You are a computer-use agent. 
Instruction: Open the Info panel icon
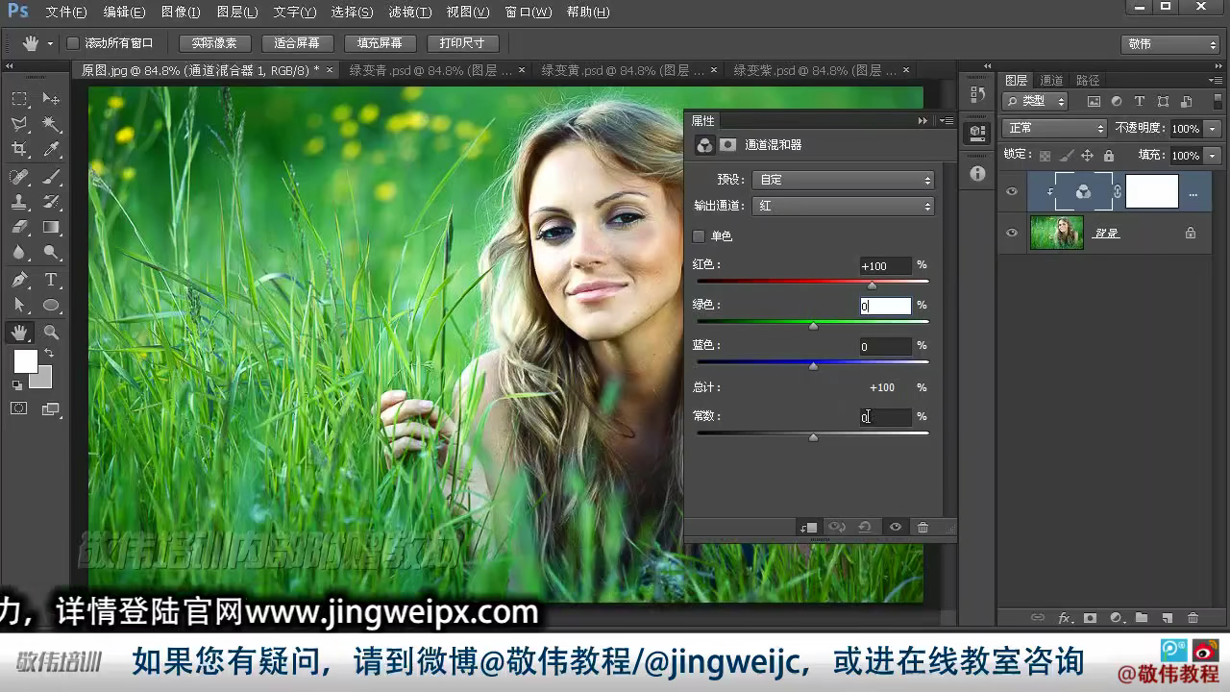pyautogui.click(x=977, y=174)
